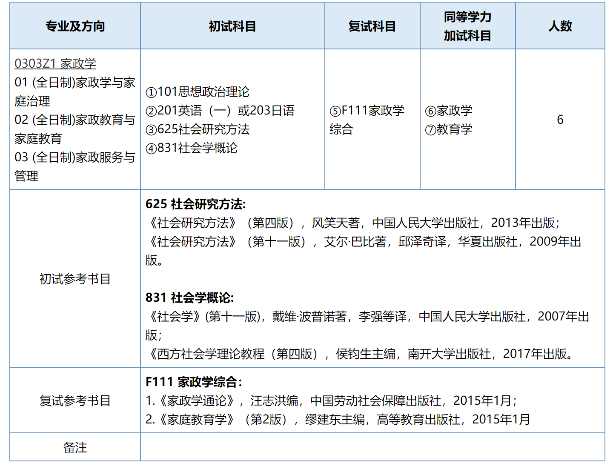Click the 初试参考书目 row label
The width and height of the screenshot is (616, 469).
coord(75,279)
